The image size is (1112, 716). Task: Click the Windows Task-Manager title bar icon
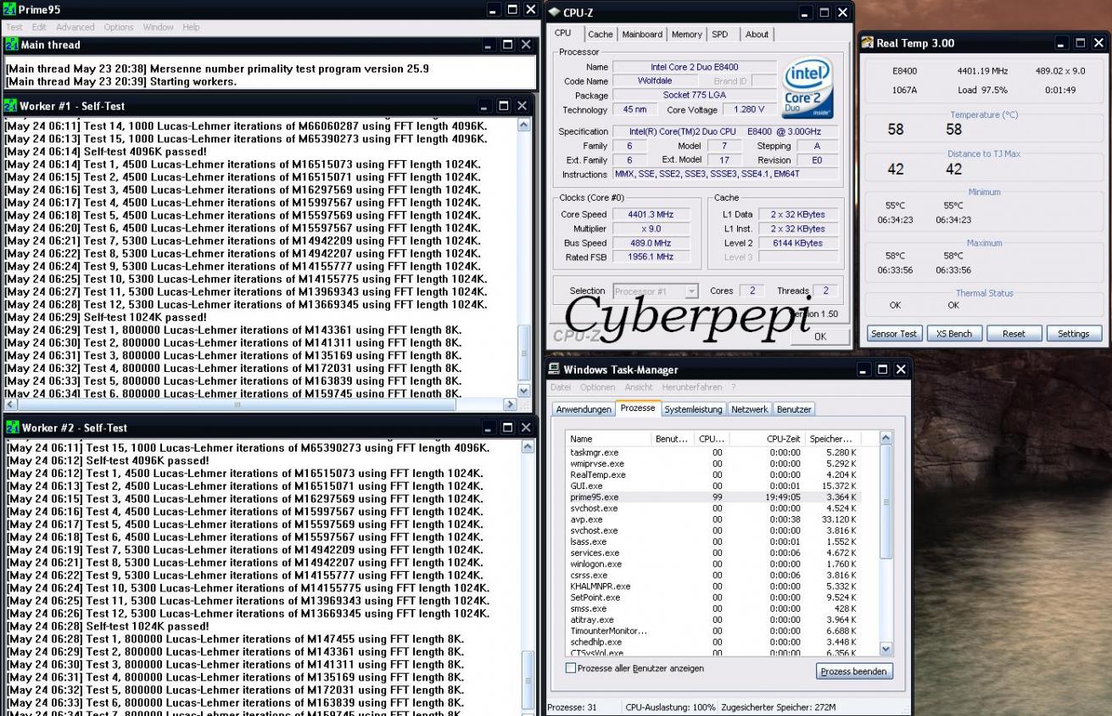(554, 369)
